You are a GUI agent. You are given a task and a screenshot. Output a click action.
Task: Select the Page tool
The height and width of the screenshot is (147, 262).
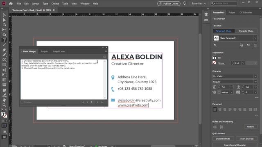5,25
